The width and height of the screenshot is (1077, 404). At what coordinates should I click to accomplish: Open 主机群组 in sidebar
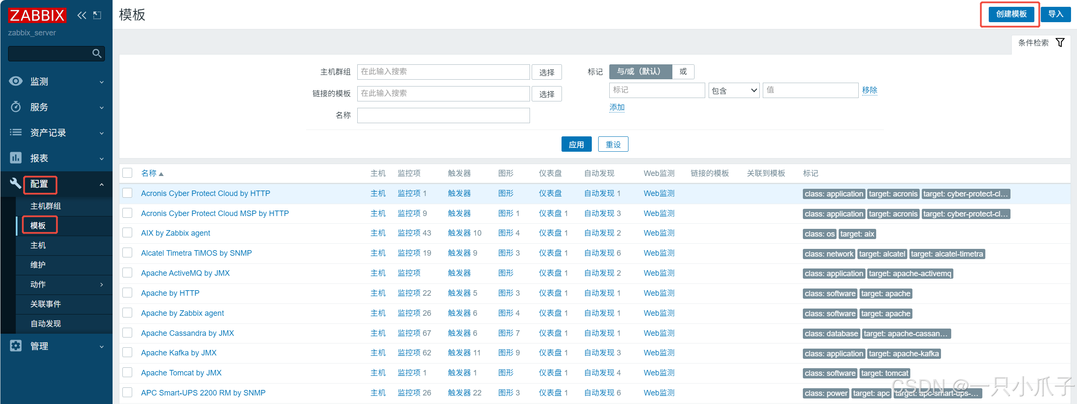point(46,206)
